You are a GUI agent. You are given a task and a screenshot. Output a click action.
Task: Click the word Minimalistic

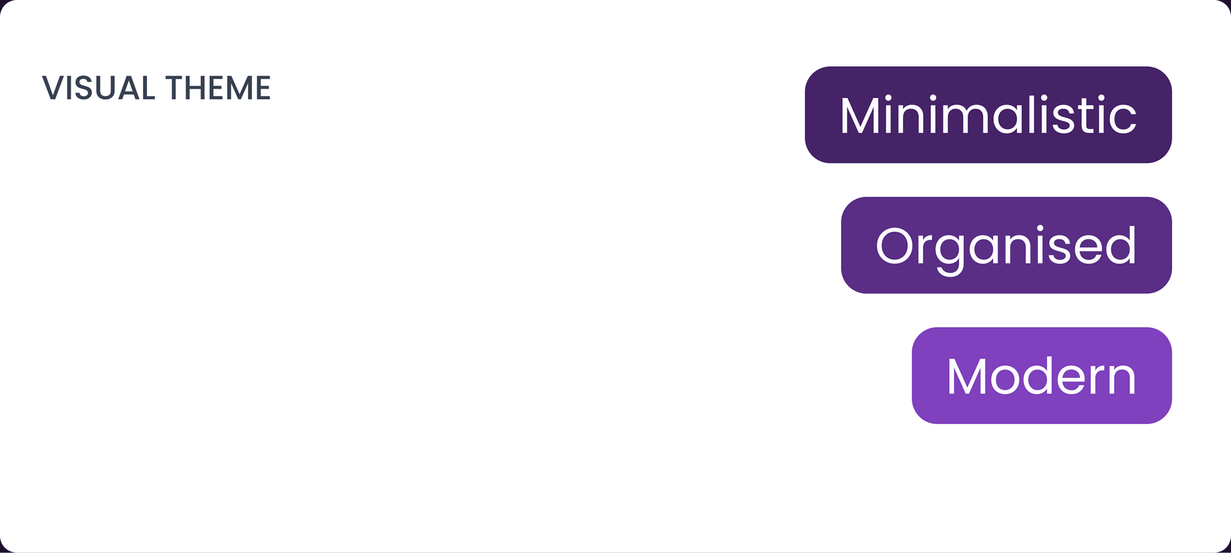click(988, 114)
